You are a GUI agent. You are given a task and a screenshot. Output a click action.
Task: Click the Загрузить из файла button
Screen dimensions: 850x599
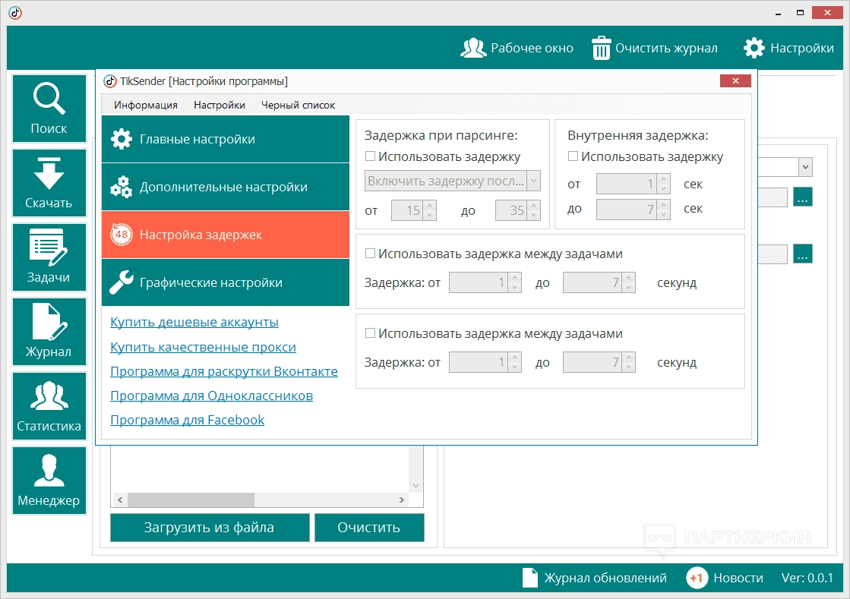coord(210,527)
